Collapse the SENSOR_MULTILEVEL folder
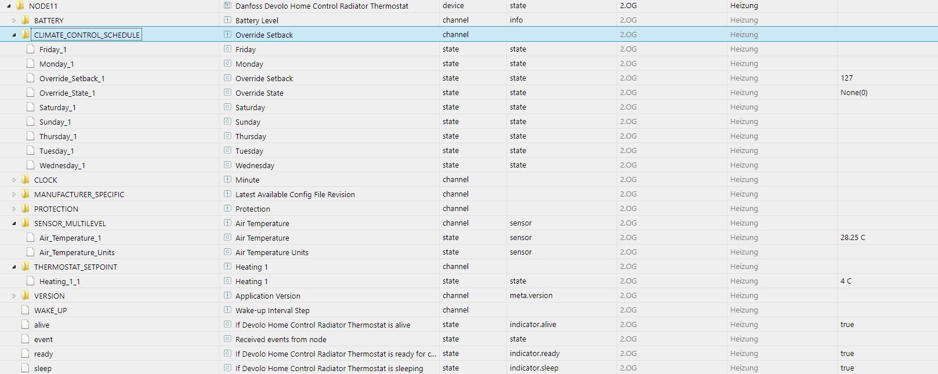 (15, 223)
